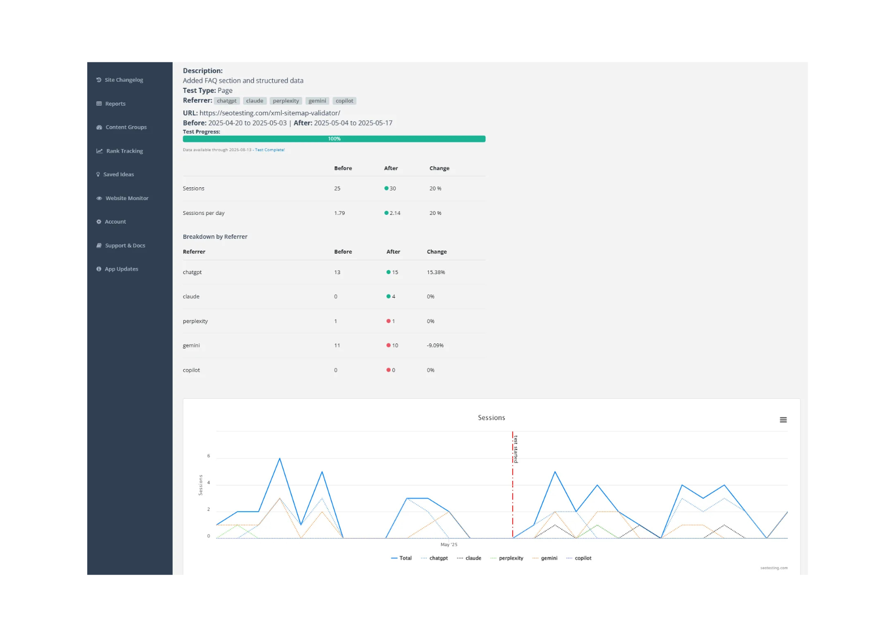The image size is (895, 637).
Task: Click the Support & Docs book icon
Action: 99,246
